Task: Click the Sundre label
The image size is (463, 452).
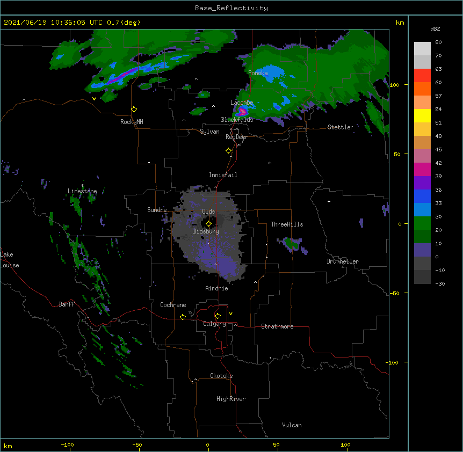Action: tap(157, 210)
